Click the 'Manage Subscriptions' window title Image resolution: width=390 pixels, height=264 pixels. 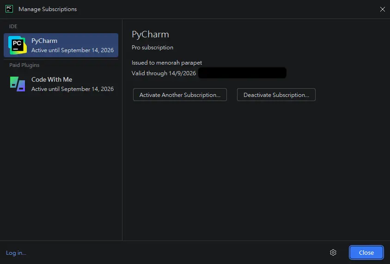coord(48,9)
